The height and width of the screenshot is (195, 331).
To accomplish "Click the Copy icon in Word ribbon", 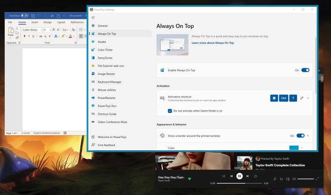I will 17,33.
